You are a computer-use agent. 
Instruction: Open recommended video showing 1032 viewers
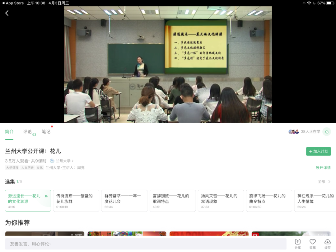pos(44,234)
